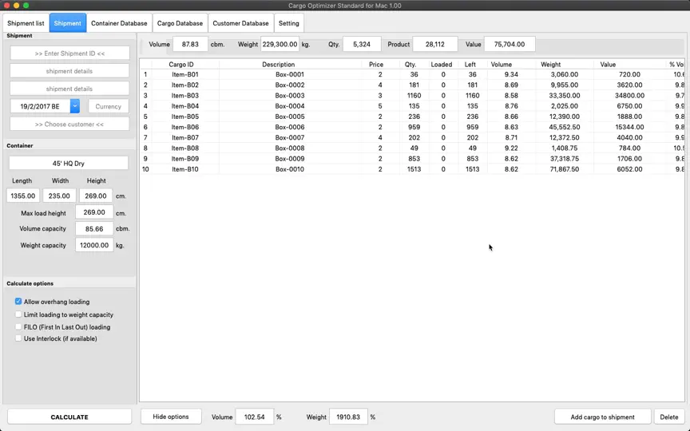Click the second shipment details field
Image resolution: width=690 pixels, height=431 pixels.
point(69,89)
